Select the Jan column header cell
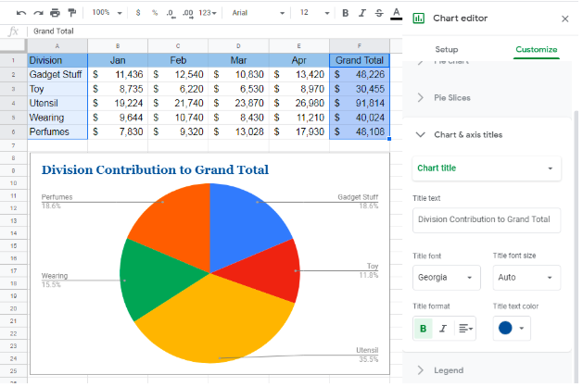The width and height of the screenshot is (583, 387). [118, 60]
